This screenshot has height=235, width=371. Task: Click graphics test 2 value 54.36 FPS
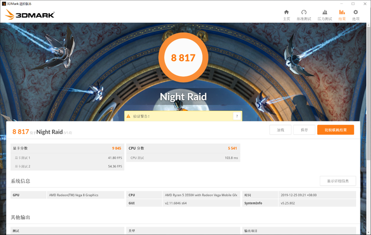click(115, 166)
